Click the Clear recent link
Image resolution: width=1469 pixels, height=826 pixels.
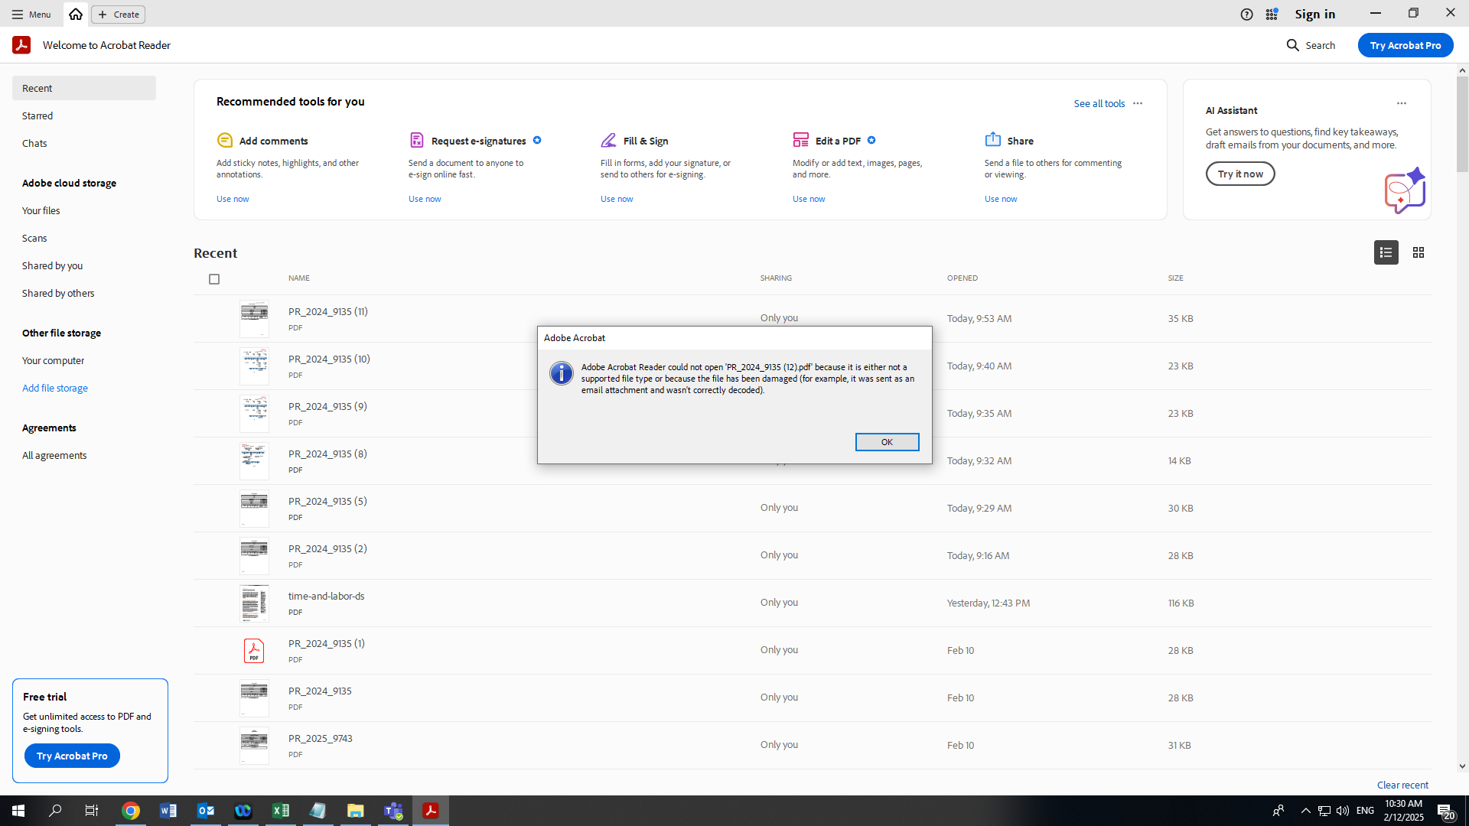tap(1402, 785)
